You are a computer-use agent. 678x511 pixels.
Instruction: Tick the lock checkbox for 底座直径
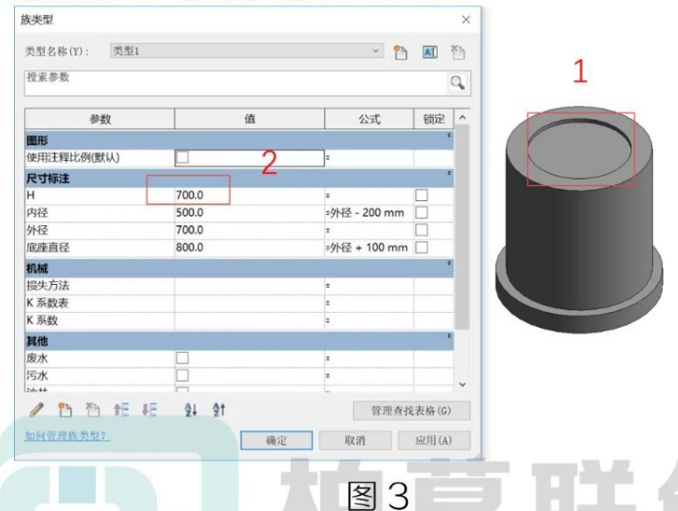click(422, 248)
